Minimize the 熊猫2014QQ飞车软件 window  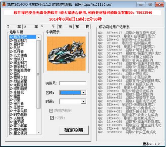141,5
